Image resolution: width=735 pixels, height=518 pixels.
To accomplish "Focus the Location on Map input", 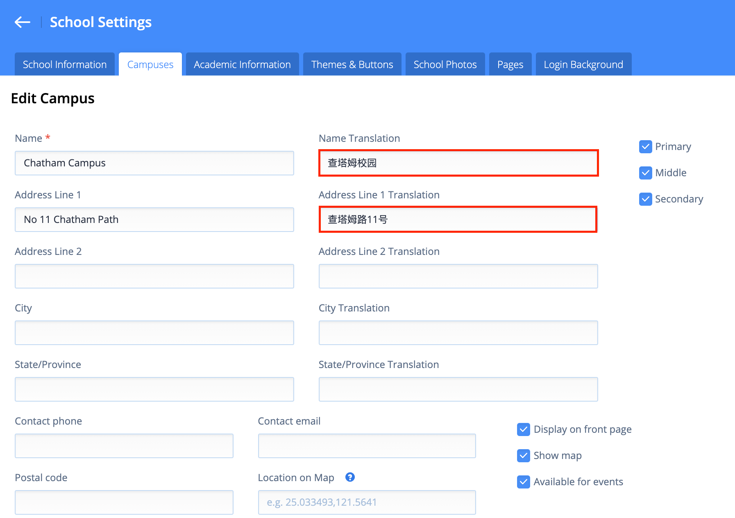I will (x=367, y=502).
